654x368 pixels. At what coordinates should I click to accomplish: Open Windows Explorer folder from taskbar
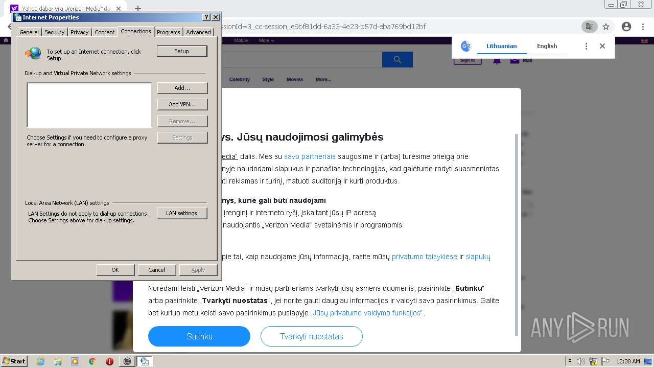pyautogui.click(x=58, y=361)
